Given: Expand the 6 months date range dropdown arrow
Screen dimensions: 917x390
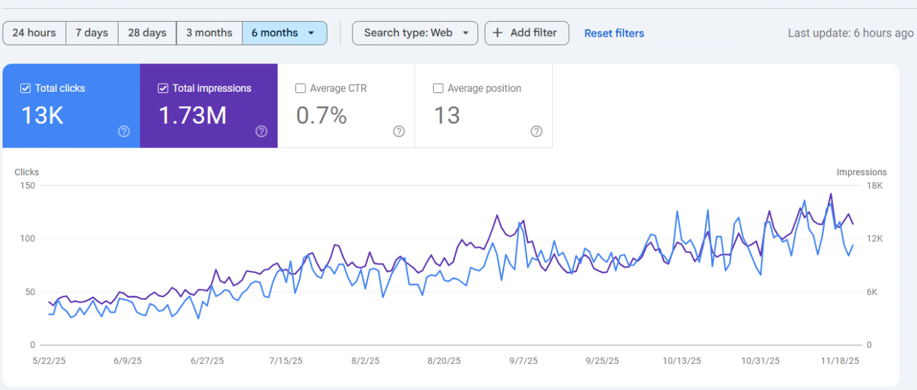Looking at the screenshot, I should (311, 33).
